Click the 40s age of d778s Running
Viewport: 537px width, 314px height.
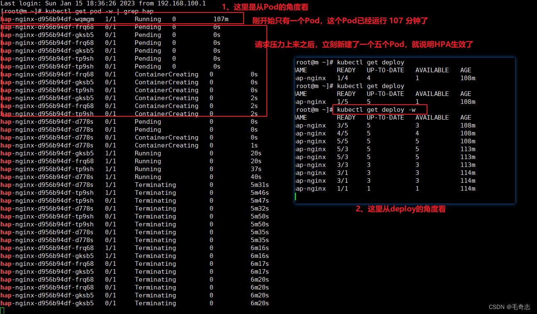256,177
